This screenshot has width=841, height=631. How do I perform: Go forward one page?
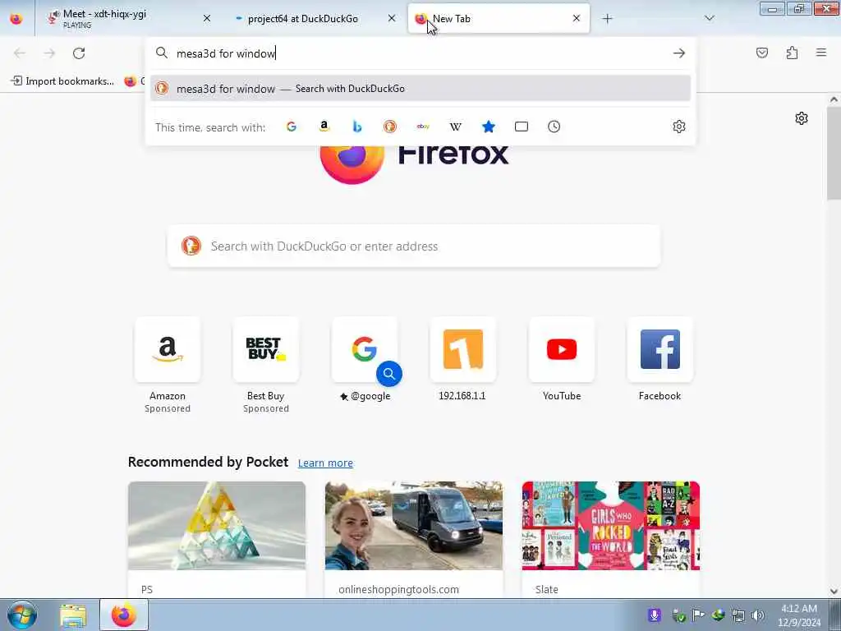click(49, 53)
